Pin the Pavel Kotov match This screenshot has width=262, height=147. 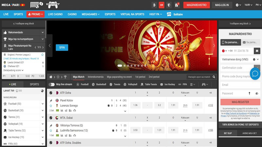coord(51,101)
